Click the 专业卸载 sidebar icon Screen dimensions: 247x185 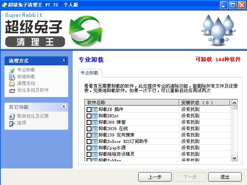[12, 70]
